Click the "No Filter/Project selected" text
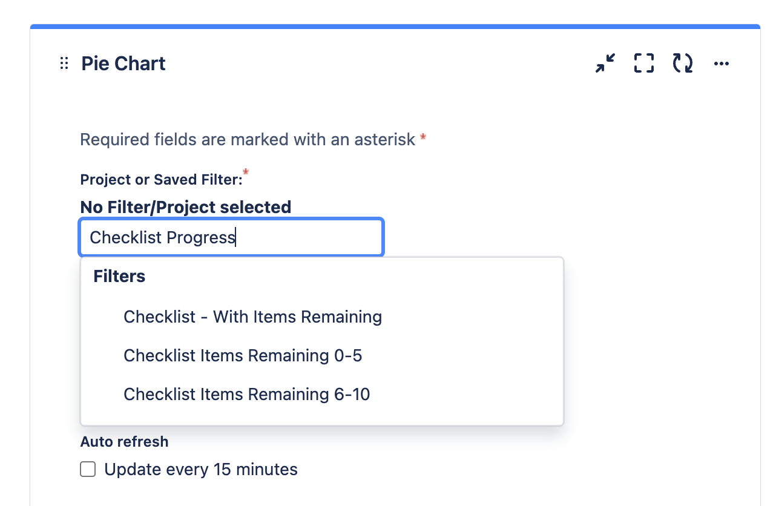776x506 pixels. click(x=186, y=207)
